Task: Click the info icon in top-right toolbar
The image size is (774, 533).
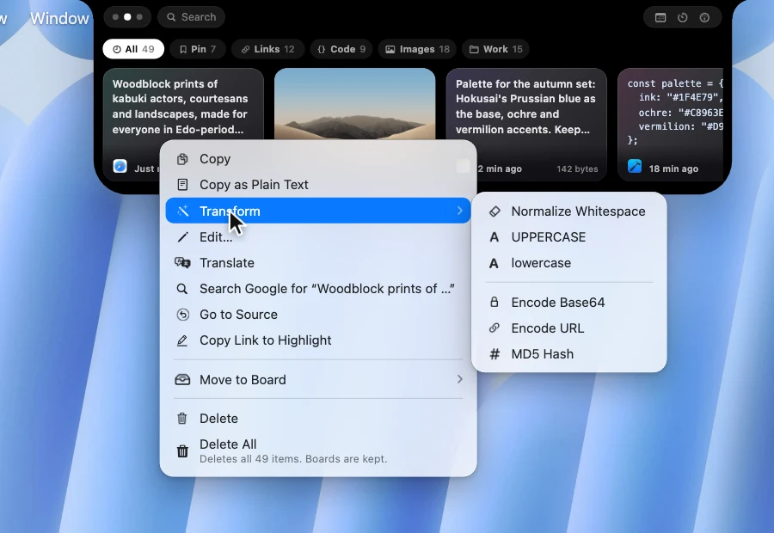Action: point(704,17)
